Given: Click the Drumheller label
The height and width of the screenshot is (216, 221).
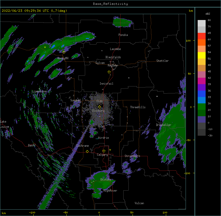Looking at the screenshot, I should coord(164,125).
